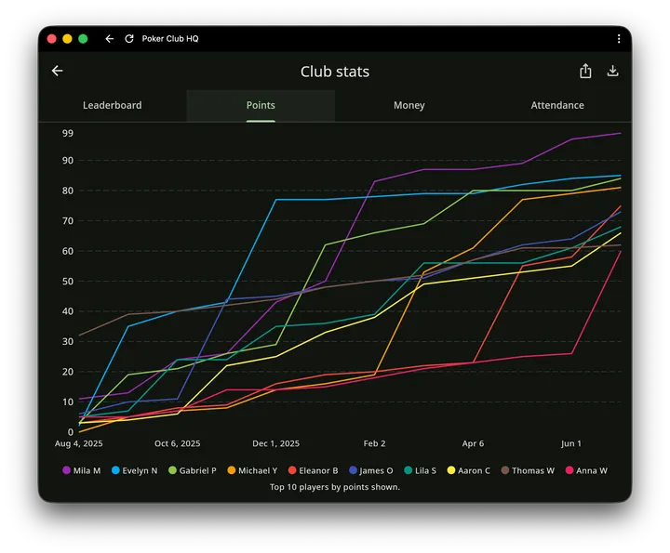The height and width of the screenshot is (553, 670).
Task: Click the 99 y-axis value
Action: coord(68,134)
